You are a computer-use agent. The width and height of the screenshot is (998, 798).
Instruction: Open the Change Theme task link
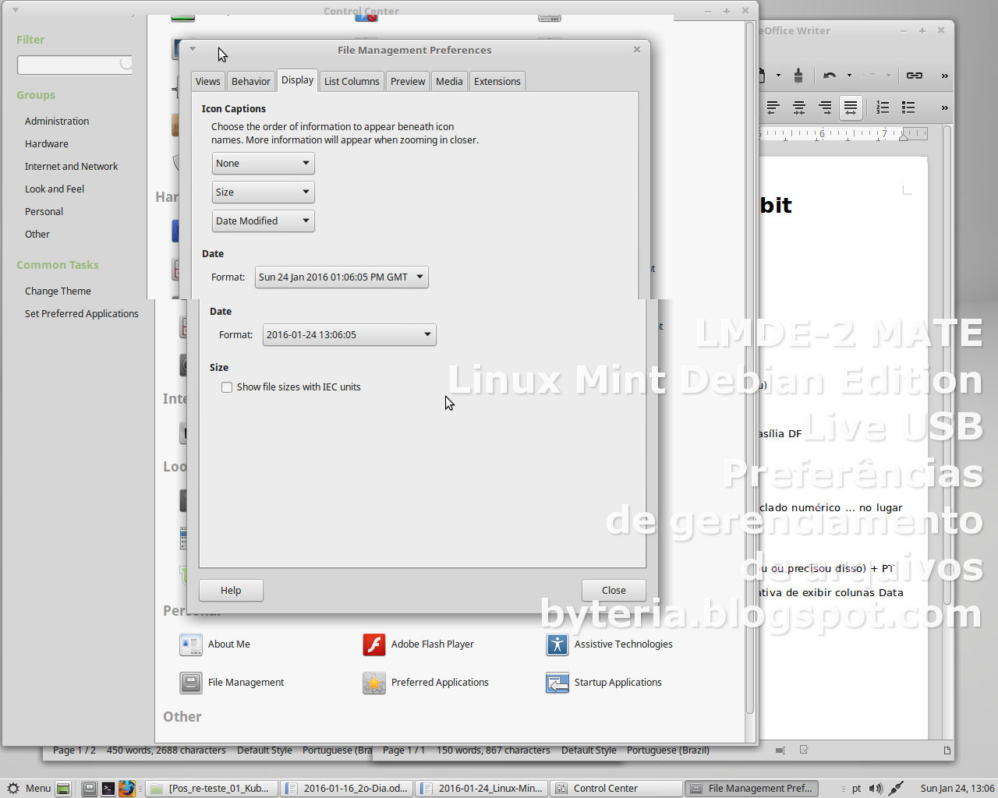(x=58, y=290)
